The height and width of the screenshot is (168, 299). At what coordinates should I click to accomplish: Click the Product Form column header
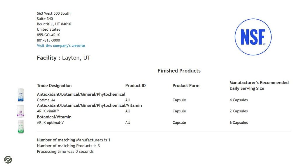point(186,86)
